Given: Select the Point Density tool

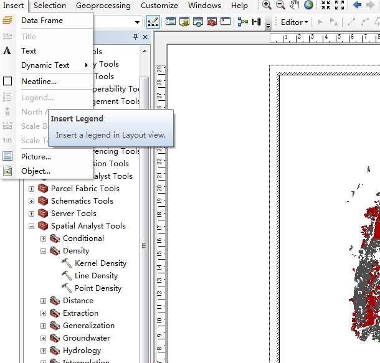Looking at the screenshot, I should (98, 288).
